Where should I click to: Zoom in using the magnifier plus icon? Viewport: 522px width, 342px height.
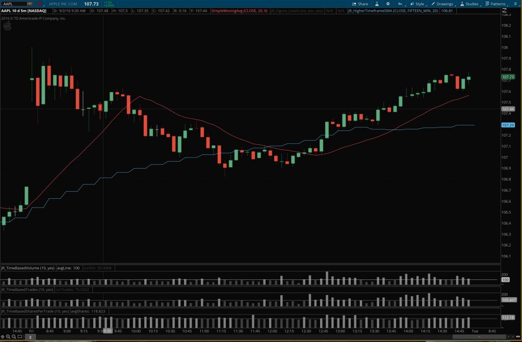coord(8,336)
